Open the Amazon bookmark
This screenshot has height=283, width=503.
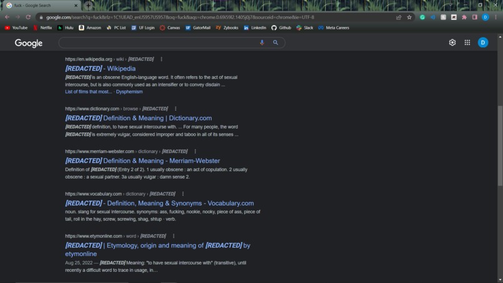(x=90, y=28)
